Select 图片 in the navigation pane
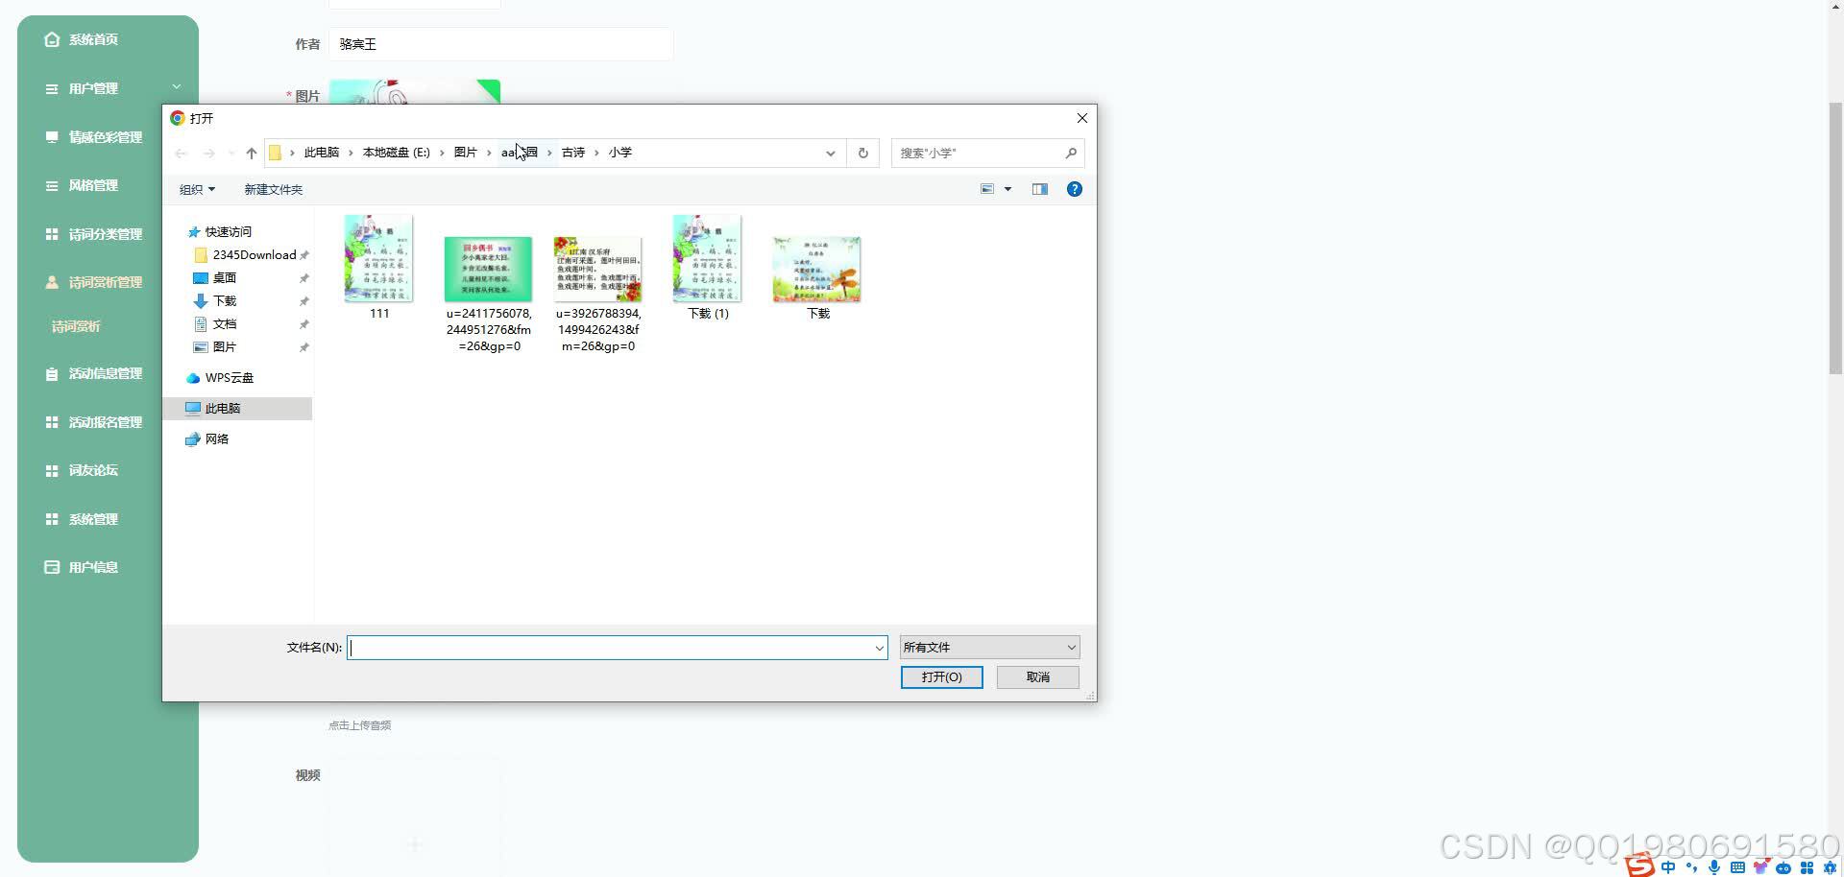 (x=215, y=346)
